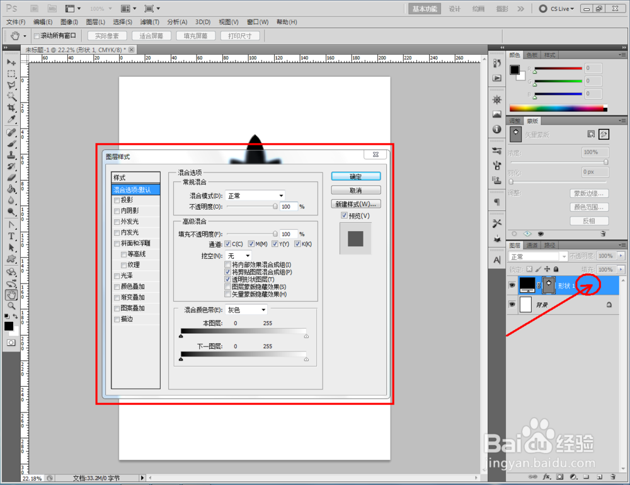Open the Info panel from the right sidebar
Viewport: 630px width, 485px height.
[x=496, y=128]
